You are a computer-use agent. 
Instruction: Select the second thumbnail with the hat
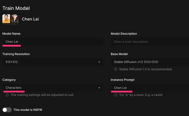pyautogui.click(x=15, y=19)
